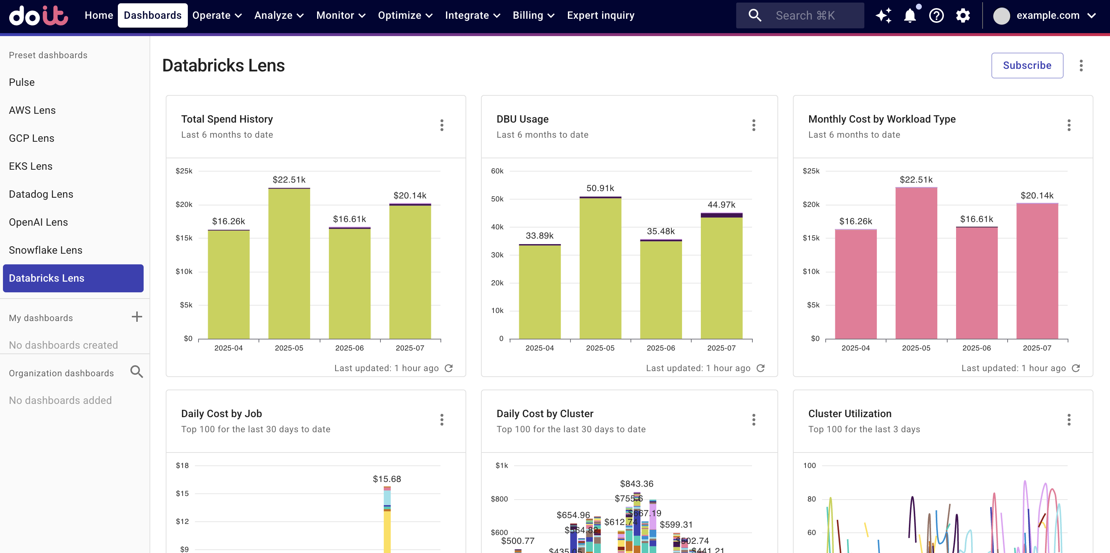Open the help question mark icon
The width and height of the screenshot is (1110, 553).
click(936, 15)
